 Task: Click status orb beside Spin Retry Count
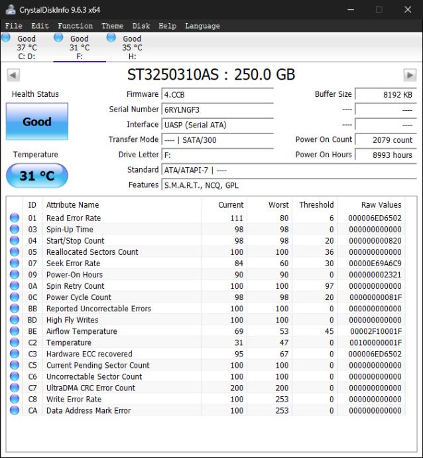click(x=15, y=285)
